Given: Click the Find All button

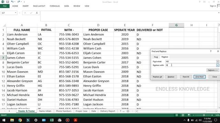Looking at the screenshot, I should (x=186, y=77).
